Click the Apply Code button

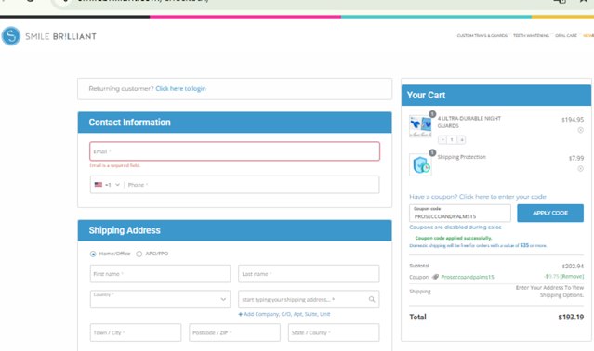tap(550, 213)
